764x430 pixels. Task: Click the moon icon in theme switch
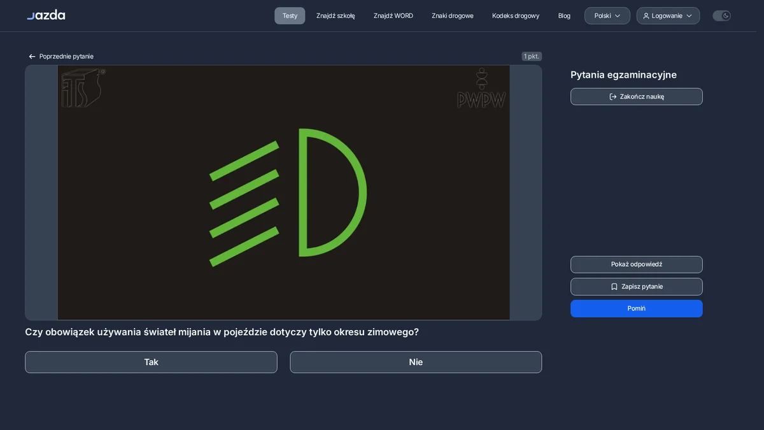(726, 16)
